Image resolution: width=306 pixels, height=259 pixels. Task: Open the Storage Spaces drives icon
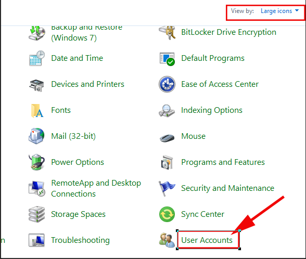(36, 214)
